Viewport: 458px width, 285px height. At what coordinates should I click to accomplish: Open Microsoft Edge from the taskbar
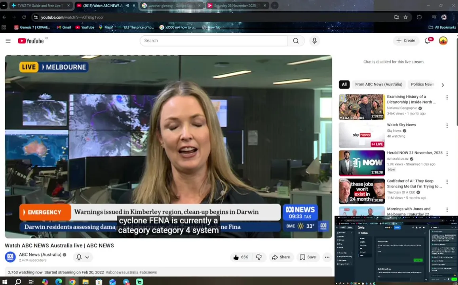(59, 281)
